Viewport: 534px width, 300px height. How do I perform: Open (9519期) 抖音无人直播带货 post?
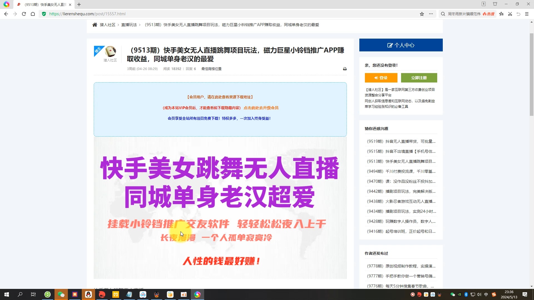pyautogui.click(x=401, y=141)
